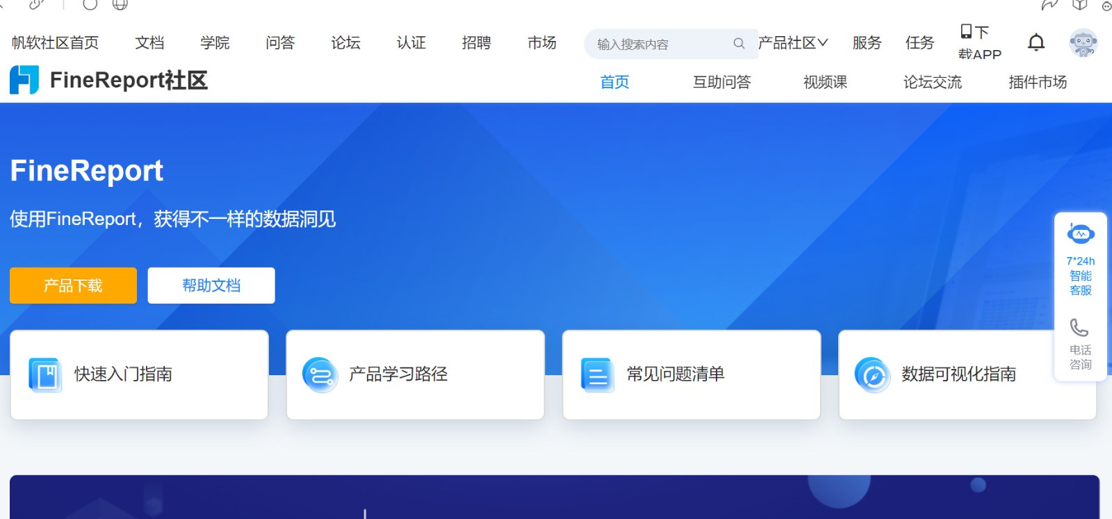Click the search magnifier icon
Image resolution: width=1112 pixels, height=519 pixels.
[x=739, y=44]
